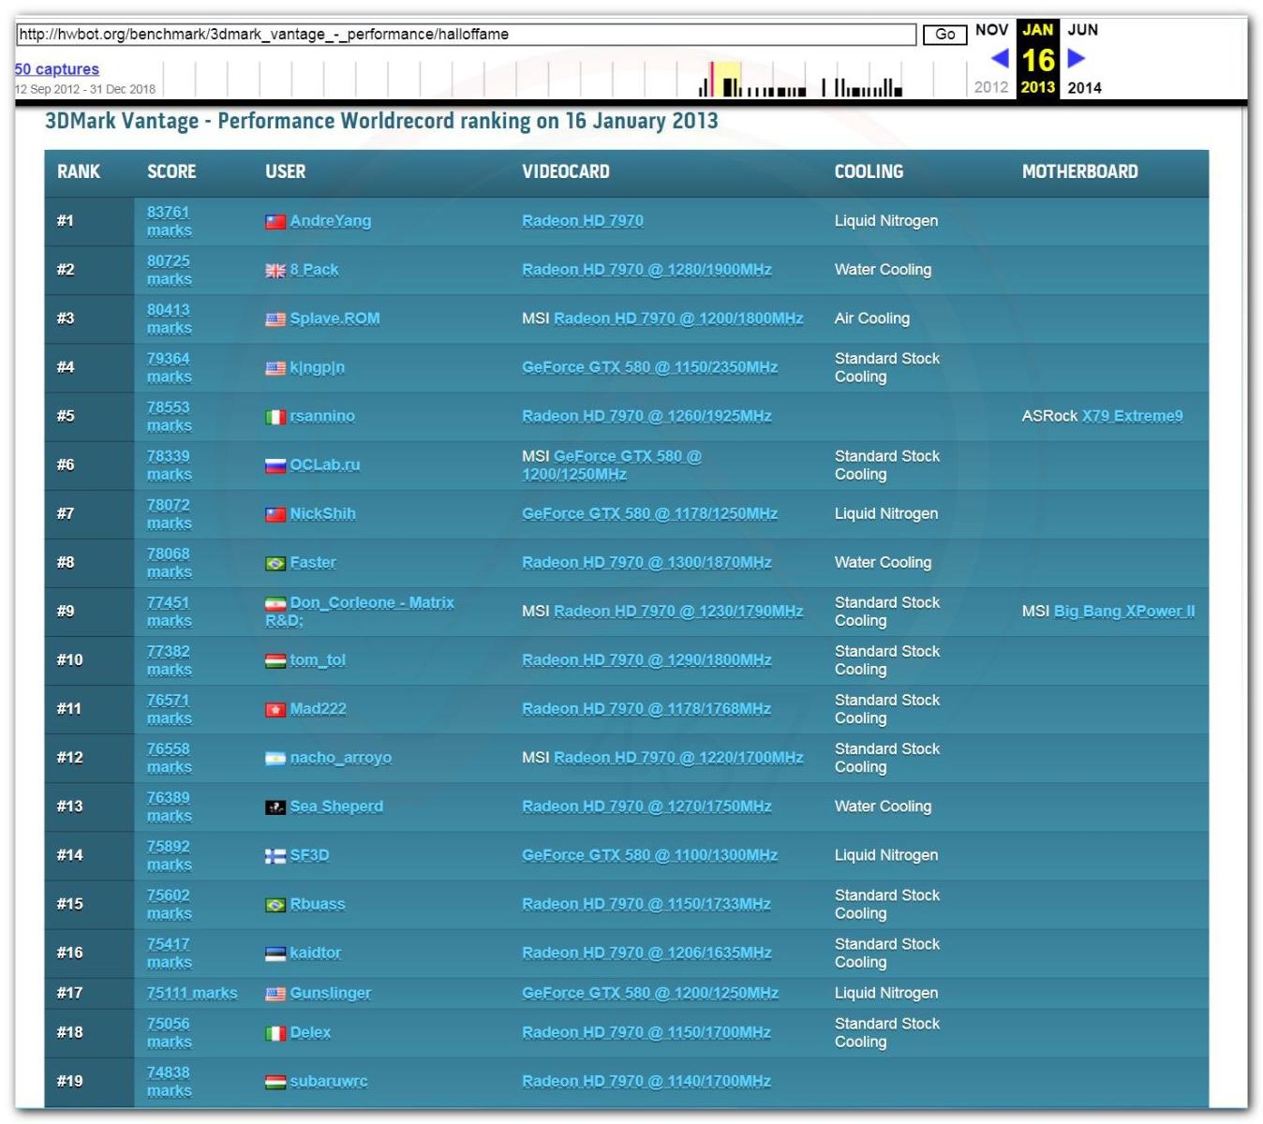This screenshot has height=1124, width=1263.
Task: Click the flag icon beside AndreYang
Action: pyautogui.click(x=275, y=222)
